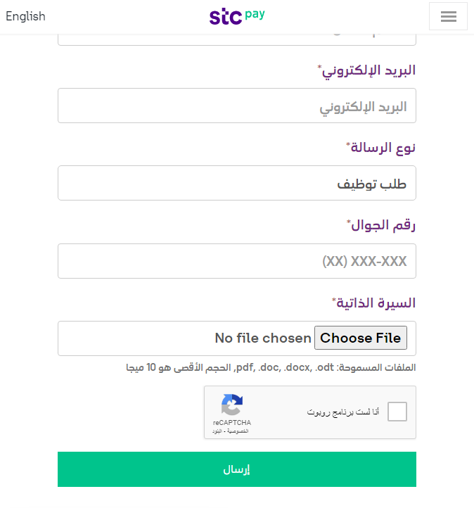
Task: Focus the البريد الإلكتروني email input
Action: pyautogui.click(x=237, y=106)
